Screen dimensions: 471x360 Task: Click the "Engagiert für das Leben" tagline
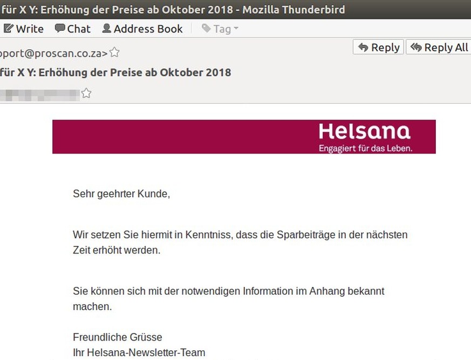click(365, 148)
